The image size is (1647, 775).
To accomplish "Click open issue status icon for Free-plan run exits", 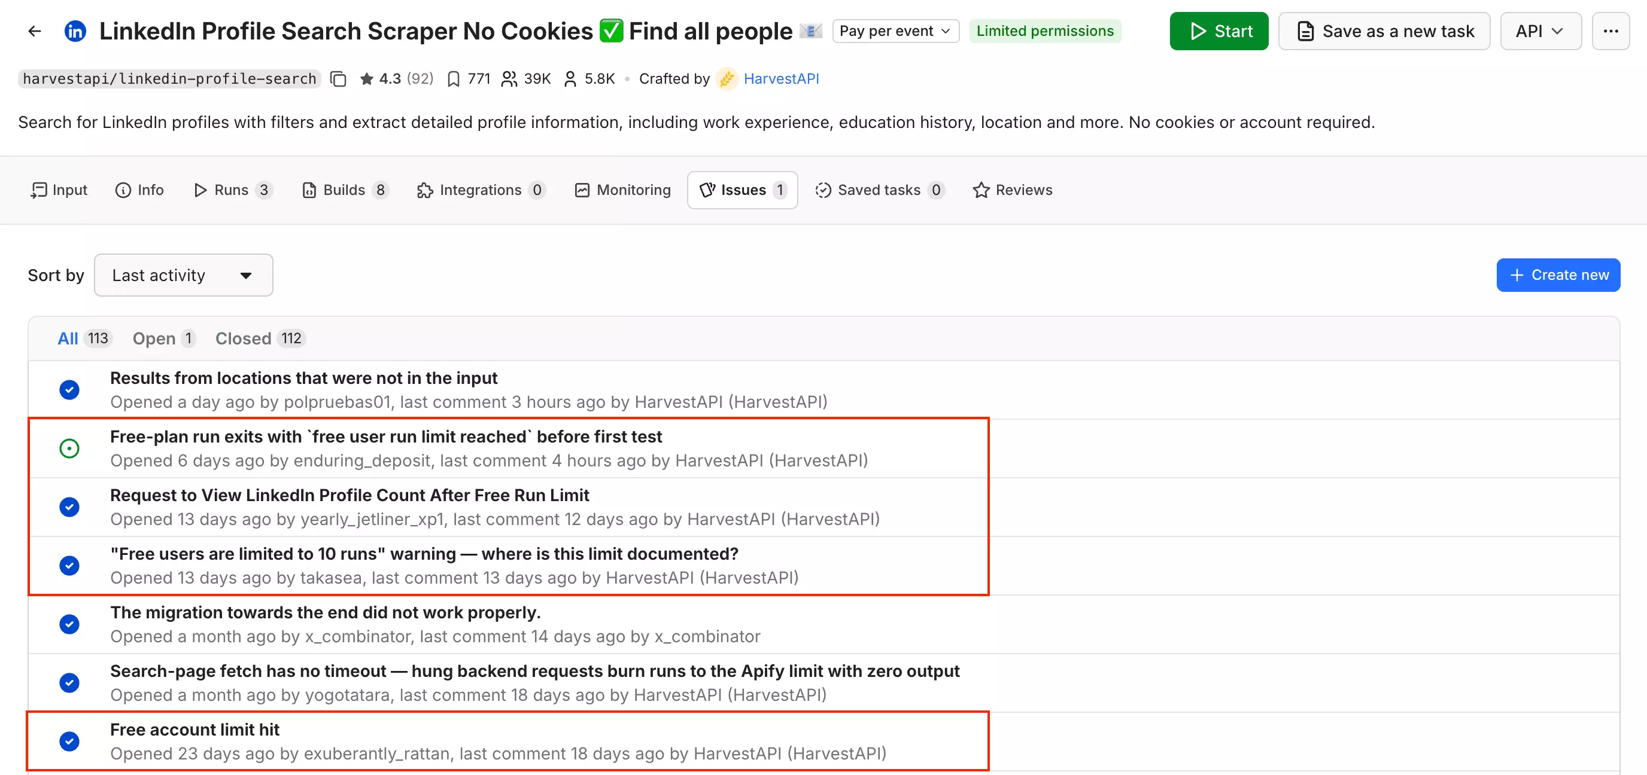I will [x=69, y=448].
